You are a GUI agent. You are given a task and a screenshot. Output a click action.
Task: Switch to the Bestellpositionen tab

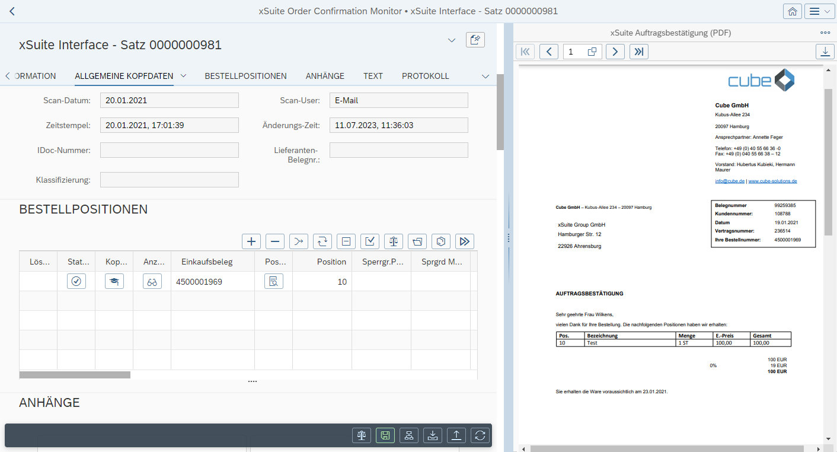click(245, 76)
